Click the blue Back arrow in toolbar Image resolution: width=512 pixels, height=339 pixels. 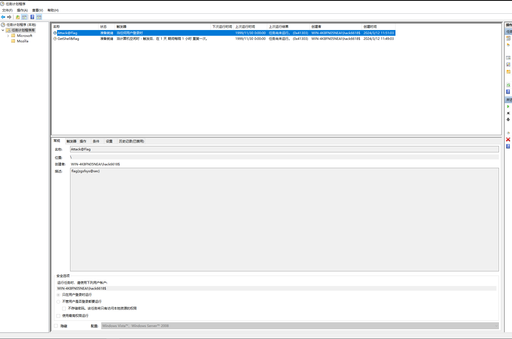point(3,17)
